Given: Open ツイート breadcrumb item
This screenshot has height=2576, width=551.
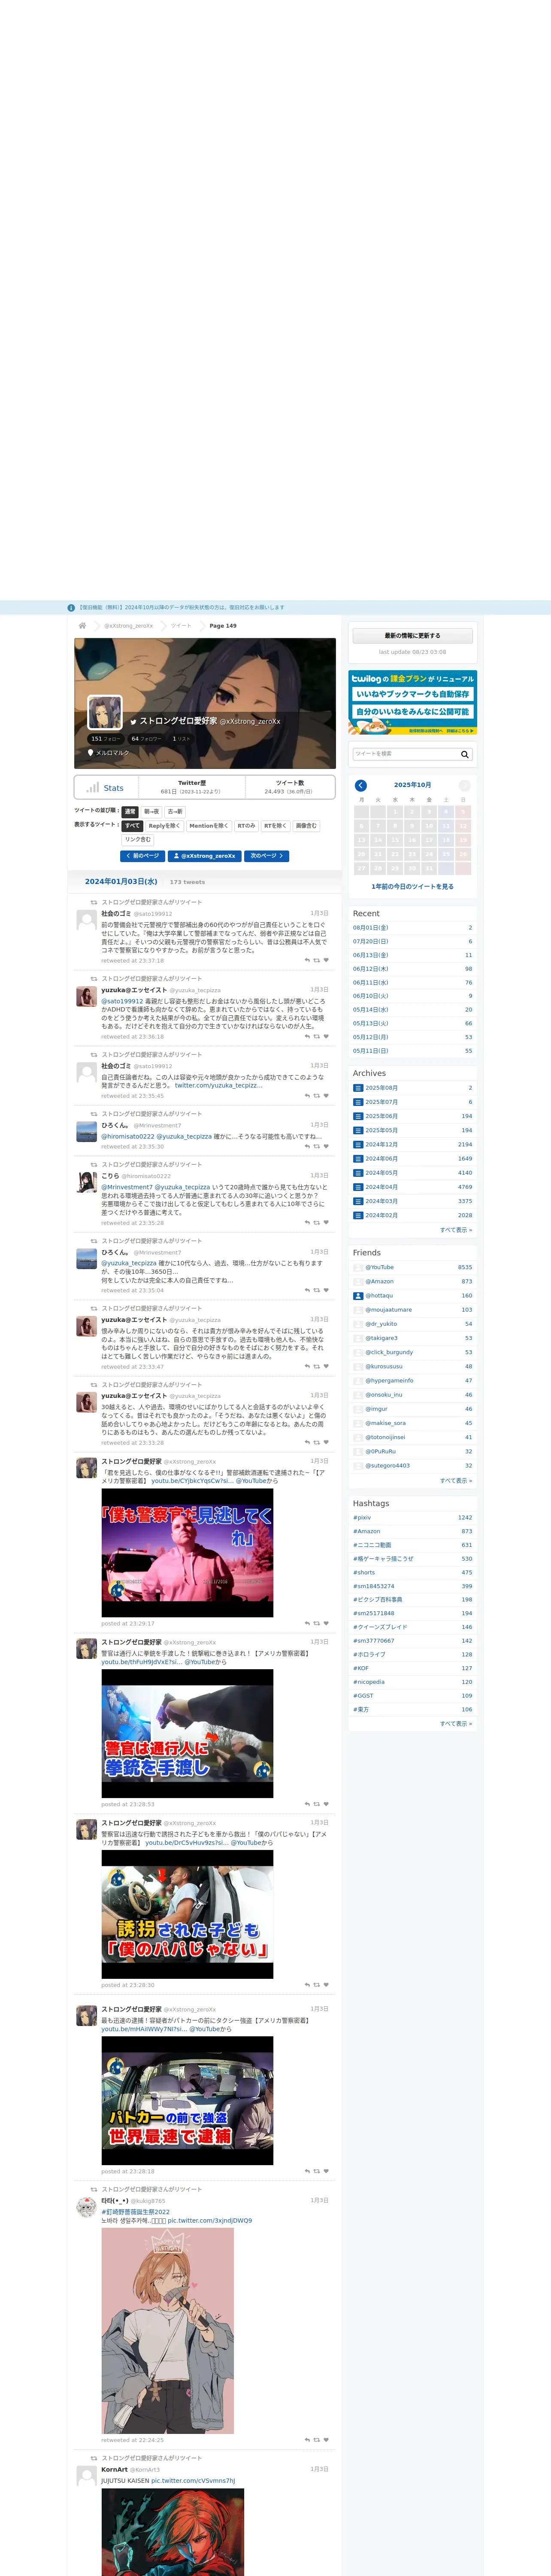Looking at the screenshot, I should click(x=181, y=626).
